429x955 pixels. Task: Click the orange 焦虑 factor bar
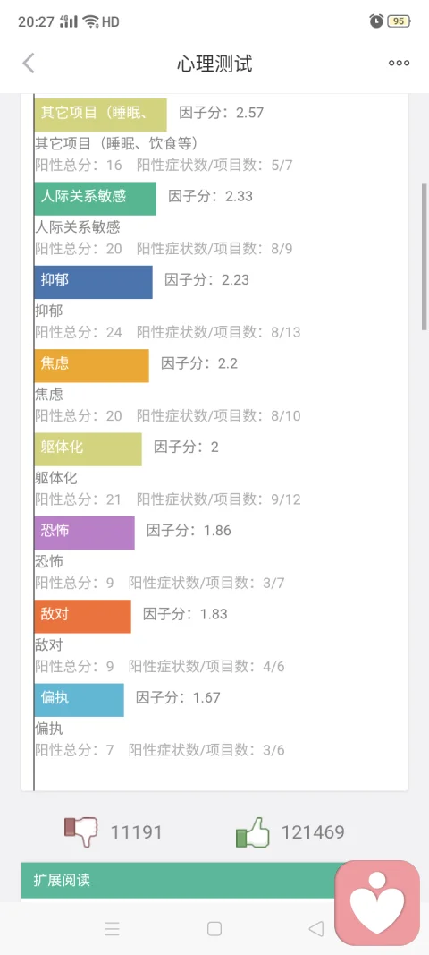[x=91, y=365]
